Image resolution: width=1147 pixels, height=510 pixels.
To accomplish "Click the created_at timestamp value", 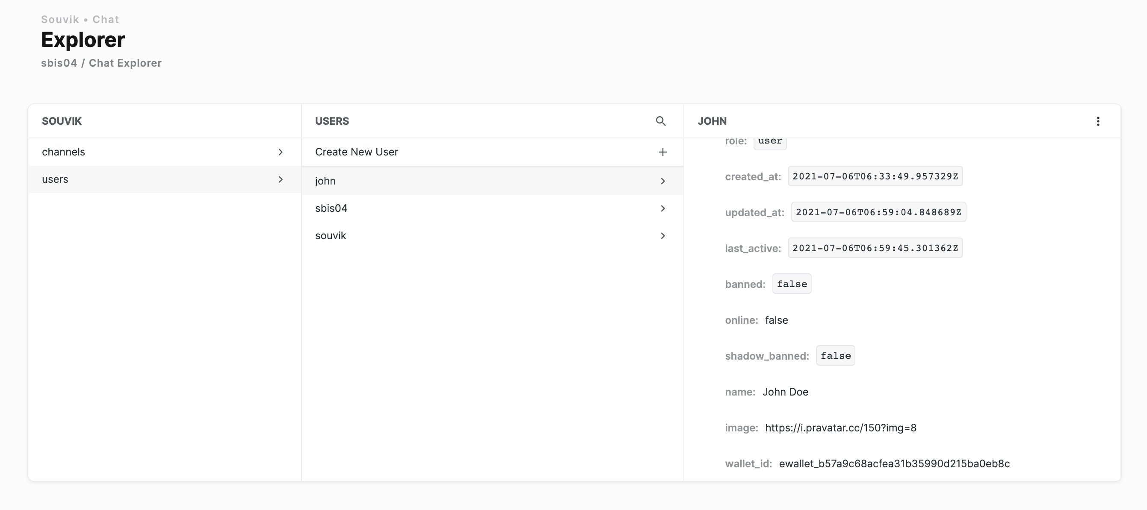I will (875, 176).
